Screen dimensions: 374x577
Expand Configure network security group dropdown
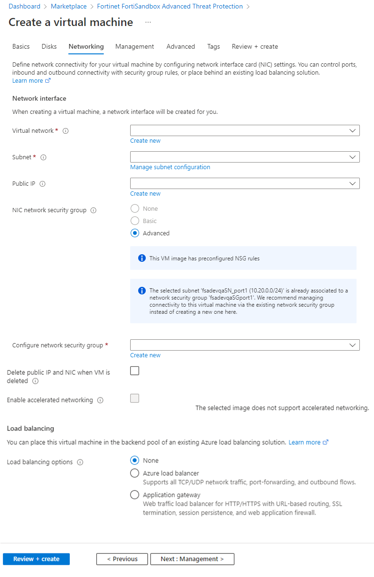[x=245, y=345]
